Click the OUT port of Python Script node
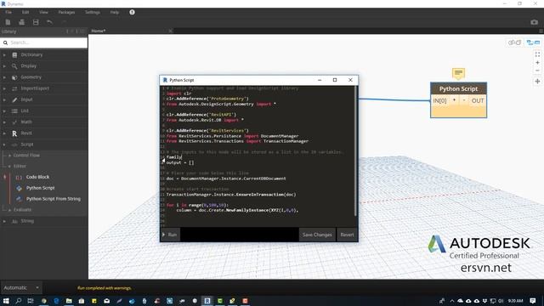 point(478,100)
